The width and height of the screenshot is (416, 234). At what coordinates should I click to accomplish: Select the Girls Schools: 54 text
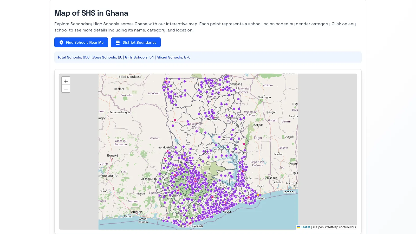(139, 57)
